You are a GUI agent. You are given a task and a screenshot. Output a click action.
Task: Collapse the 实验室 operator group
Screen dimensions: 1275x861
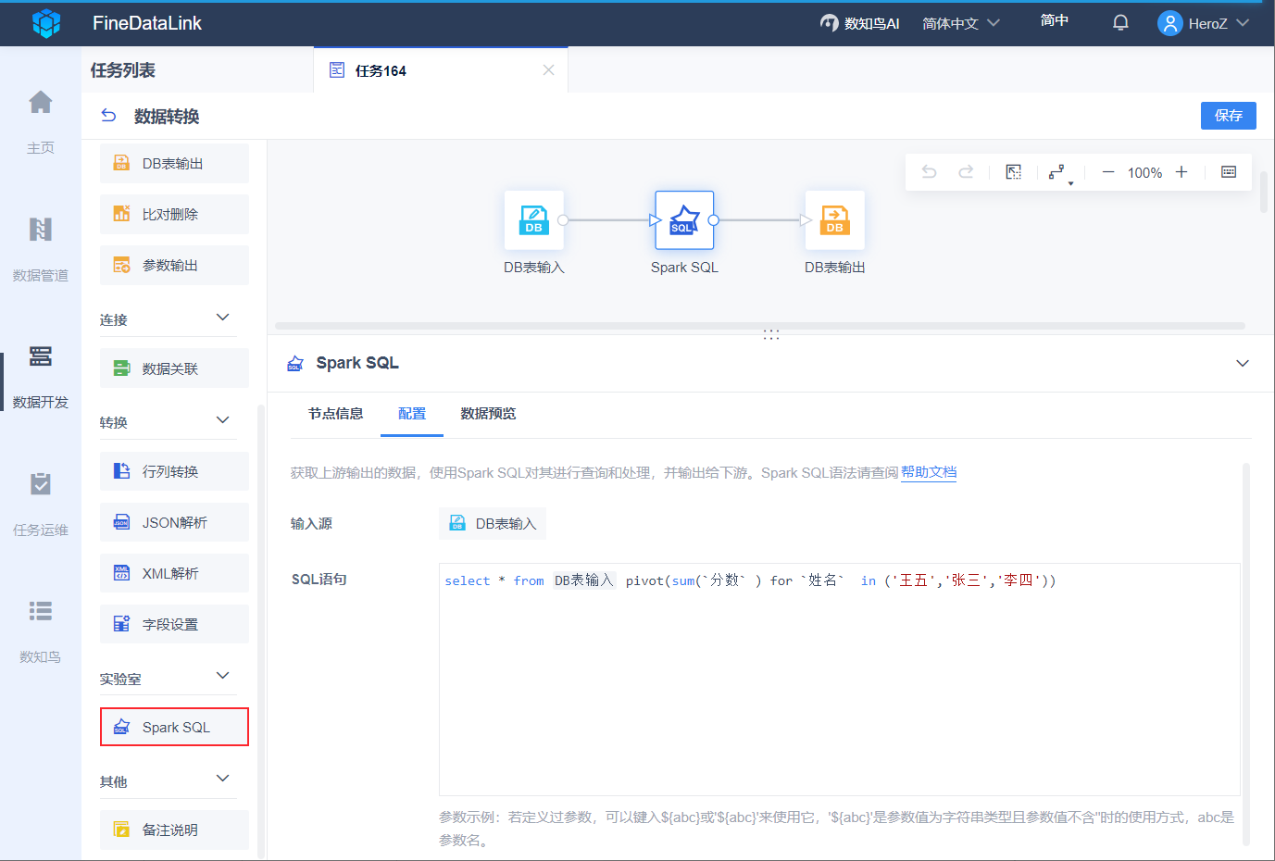(222, 676)
